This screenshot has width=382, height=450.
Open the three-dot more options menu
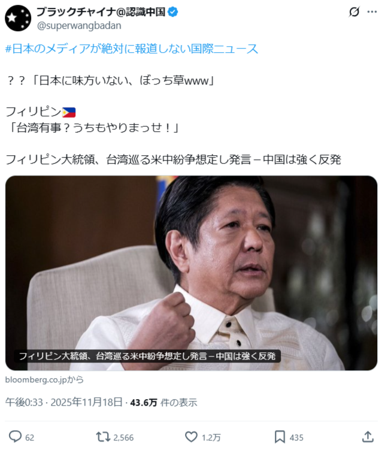click(372, 12)
